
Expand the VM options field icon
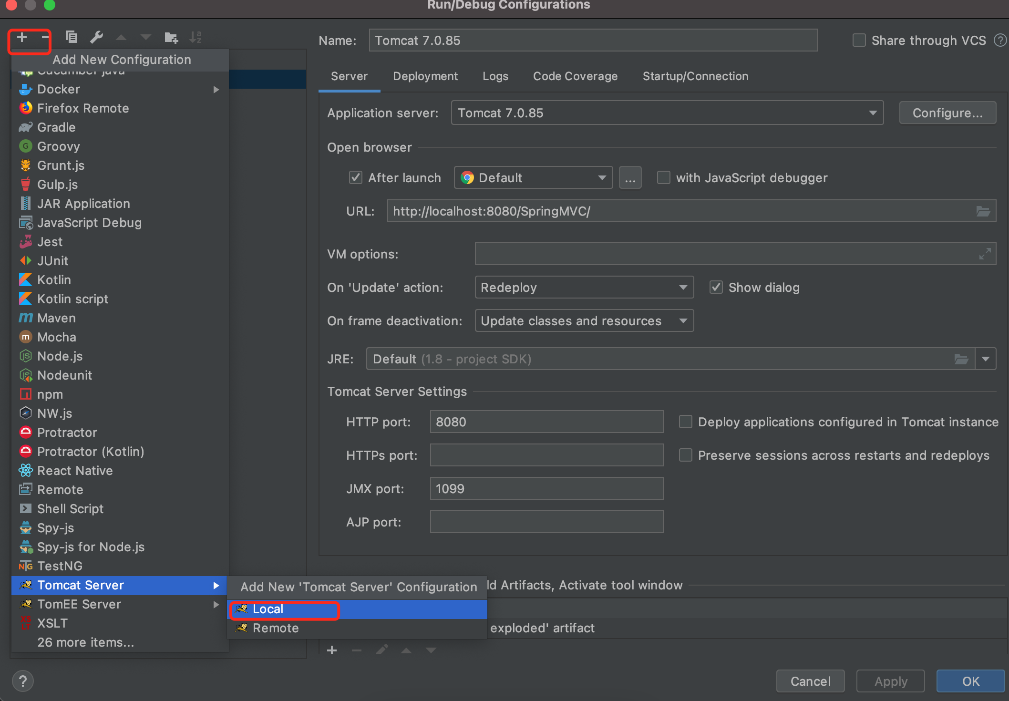tap(985, 254)
